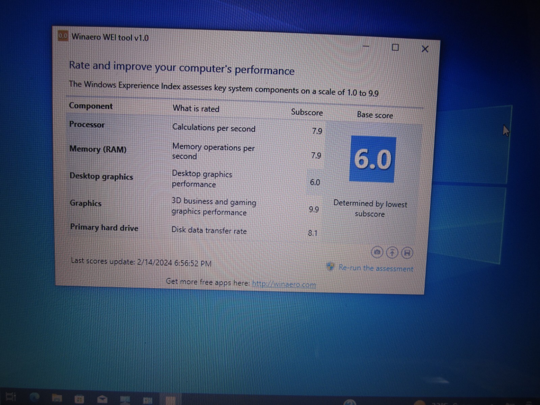Click "Determined by lowest subscore" text

370,209
